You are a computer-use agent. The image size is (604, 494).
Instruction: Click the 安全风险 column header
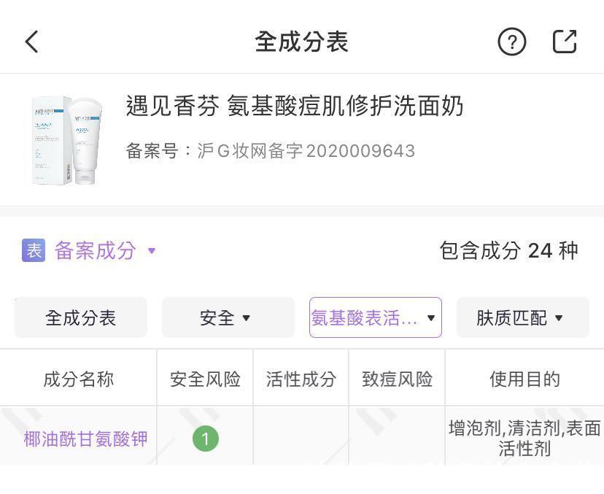pos(205,378)
